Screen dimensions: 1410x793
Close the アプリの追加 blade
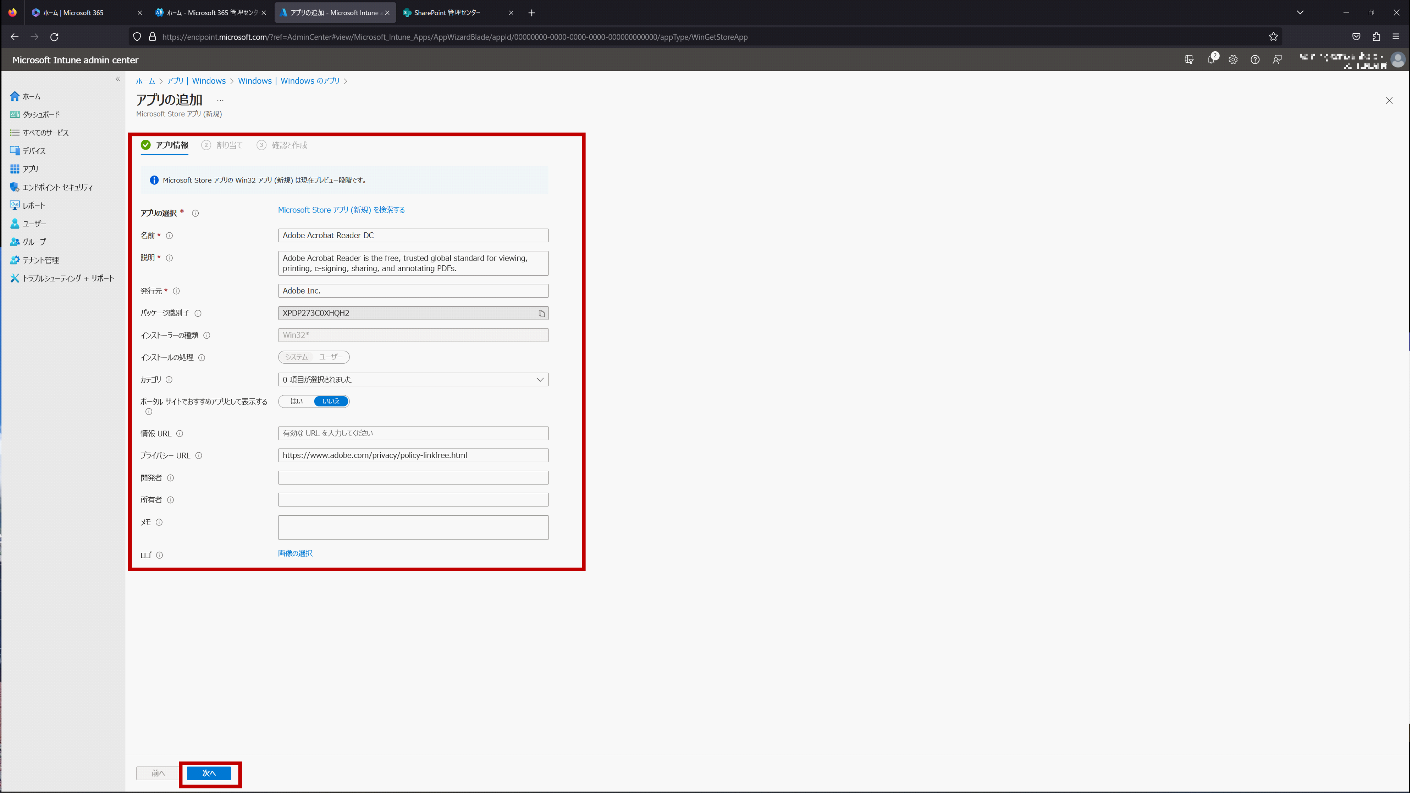click(1389, 101)
